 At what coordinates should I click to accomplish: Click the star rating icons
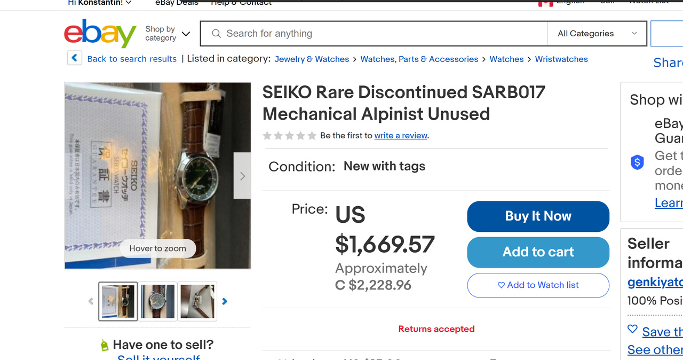pos(289,136)
